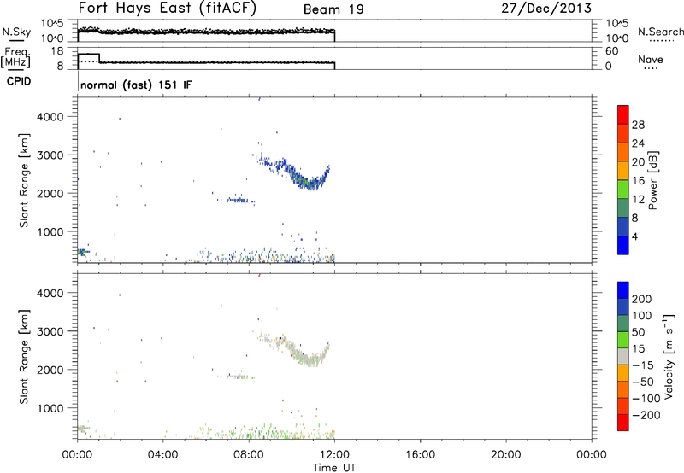Screen dimensions: 684x473
Task: Select the red segment of the Velocity color bar
Action: [623, 423]
